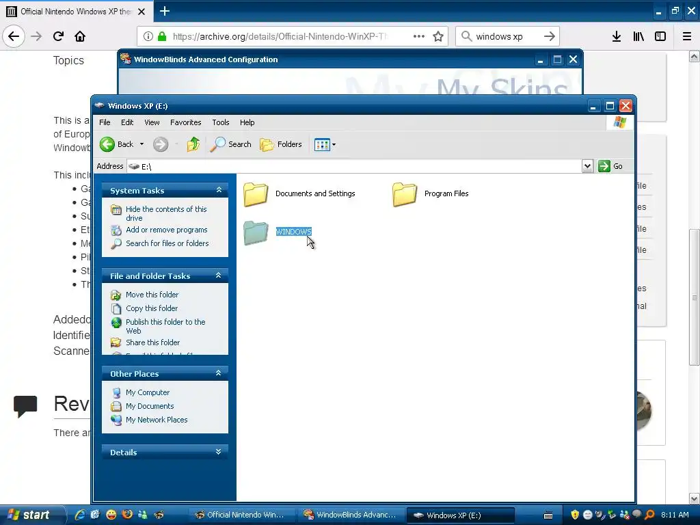Open the Explorer Back history dropdown arrow
The height and width of the screenshot is (525, 700).
click(142, 144)
